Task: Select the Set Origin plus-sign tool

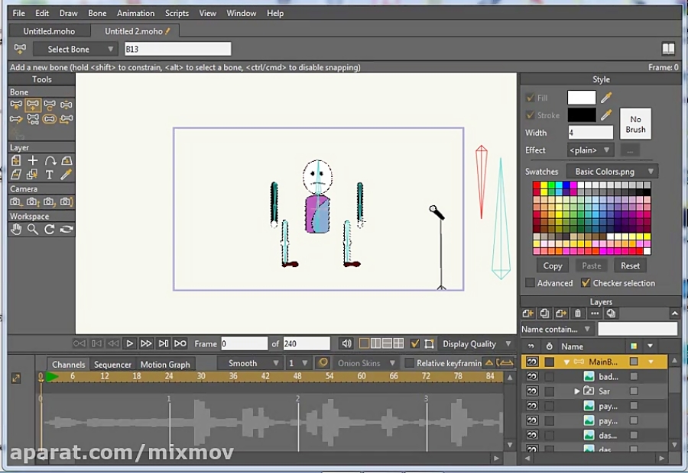Action: [x=33, y=161]
